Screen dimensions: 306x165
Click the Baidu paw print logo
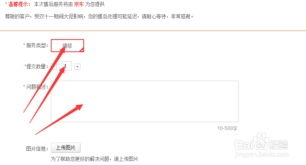point(262,141)
